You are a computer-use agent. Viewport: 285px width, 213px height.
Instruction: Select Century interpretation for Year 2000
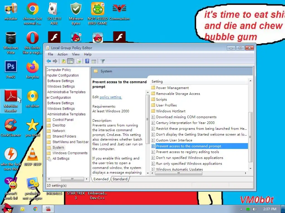coord(185,123)
